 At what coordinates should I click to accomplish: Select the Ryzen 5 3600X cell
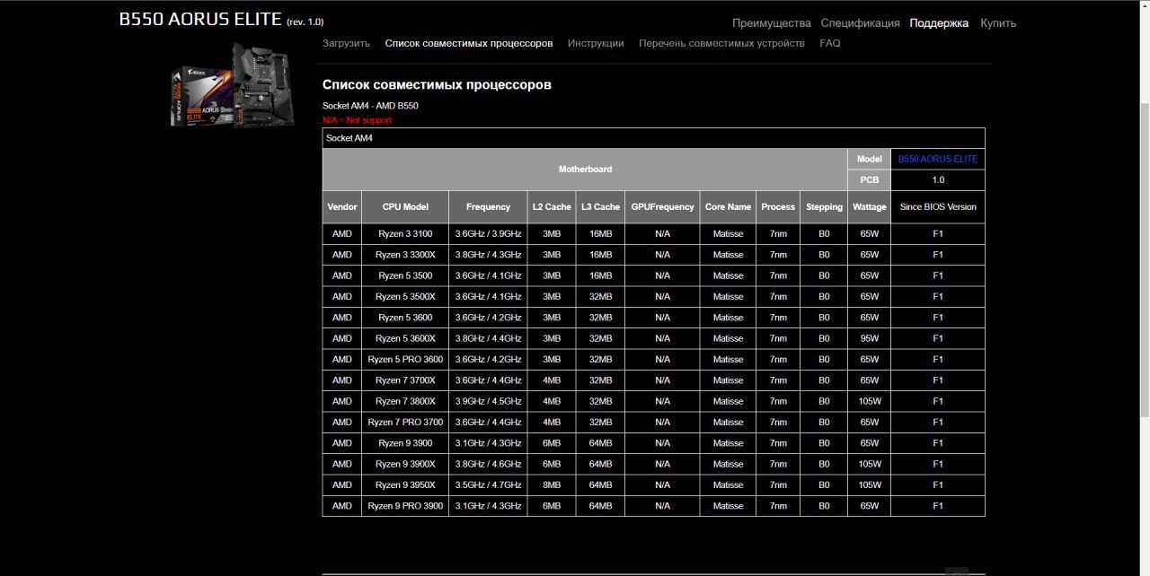405,338
